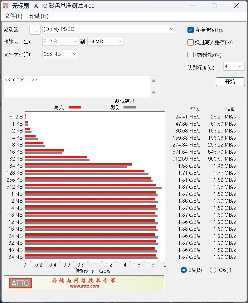Click the 64 KB chart row label
248x303 pixels.
click(x=16, y=166)
